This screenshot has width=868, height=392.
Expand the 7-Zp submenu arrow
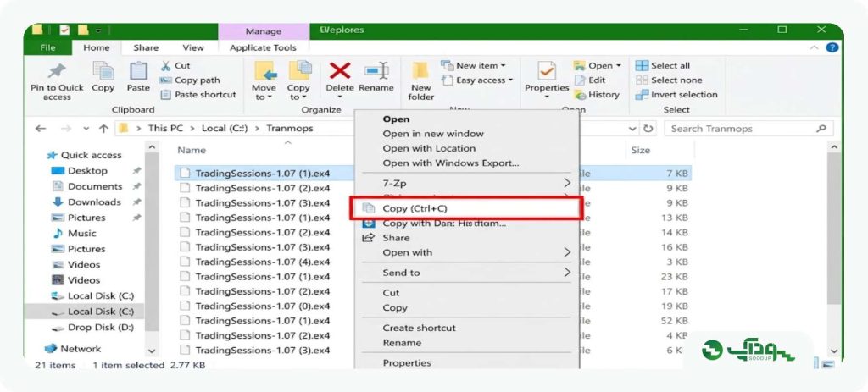tap(567, 183)
